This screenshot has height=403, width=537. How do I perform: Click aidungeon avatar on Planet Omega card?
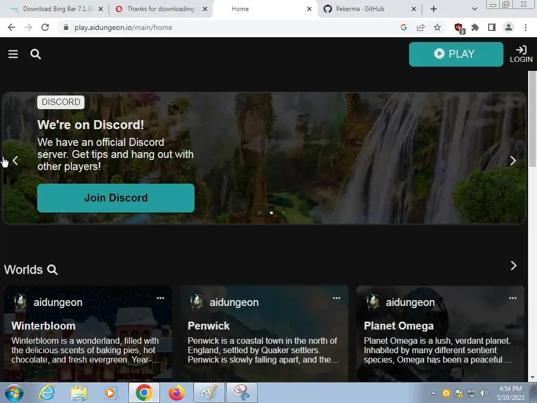(373, 302)
